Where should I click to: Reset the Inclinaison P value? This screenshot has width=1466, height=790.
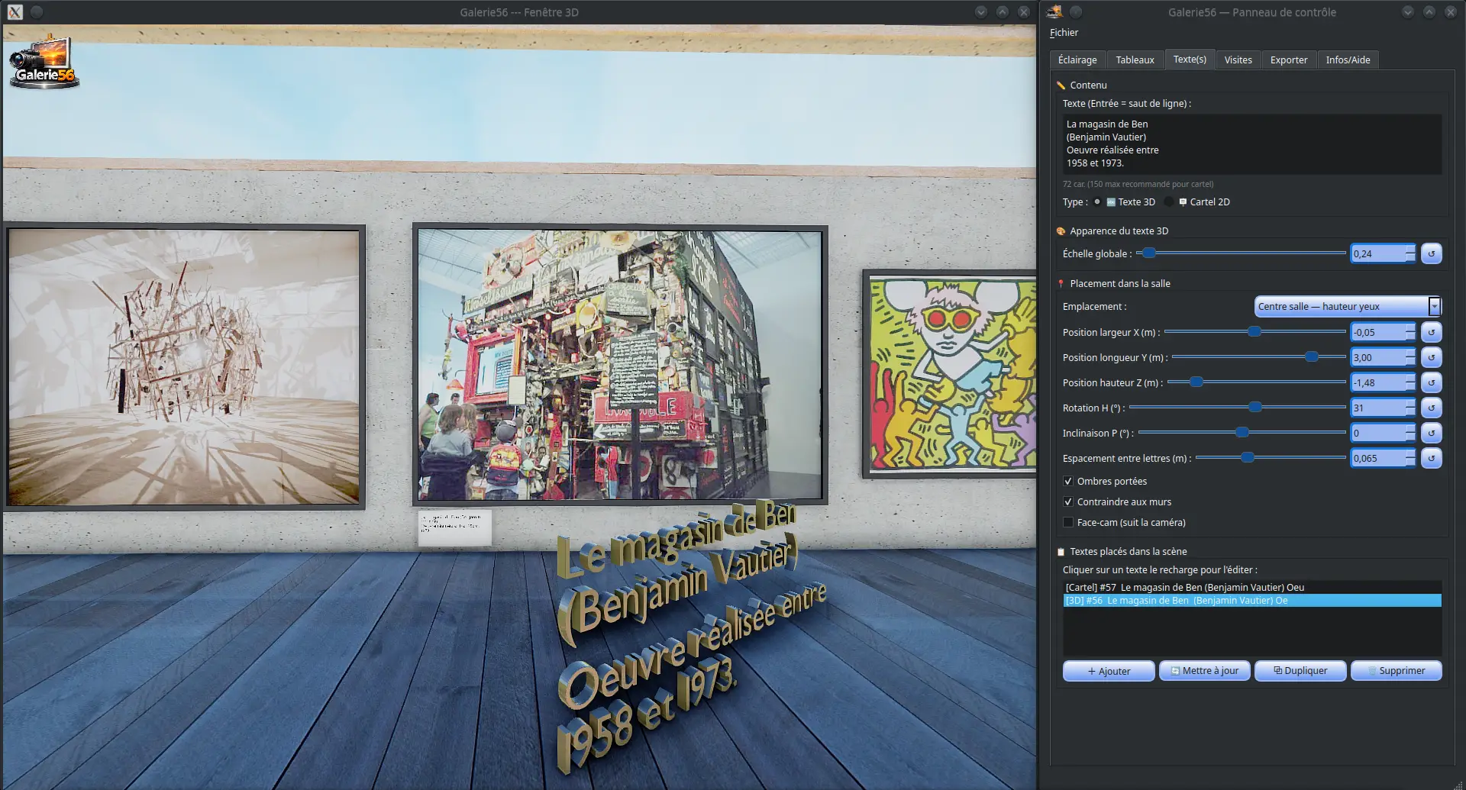pos(1431,433)
